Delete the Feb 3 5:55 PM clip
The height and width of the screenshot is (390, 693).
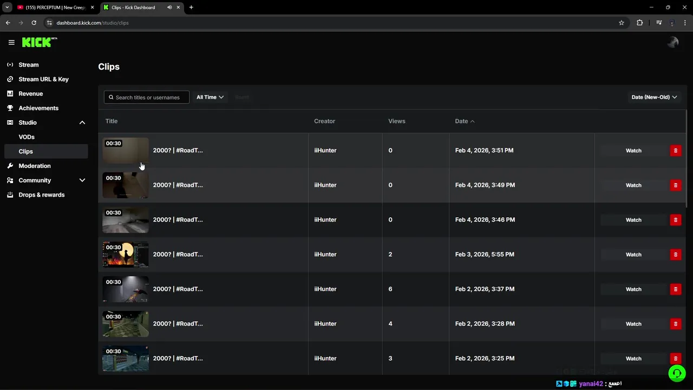675,255
